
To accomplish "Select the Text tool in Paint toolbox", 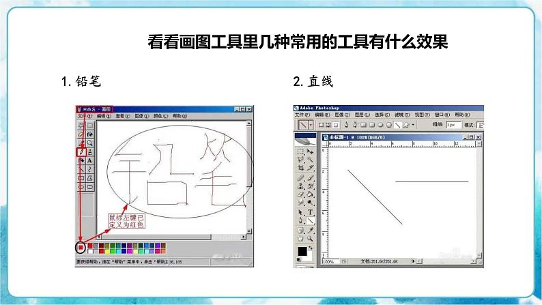I will [89, 160].
